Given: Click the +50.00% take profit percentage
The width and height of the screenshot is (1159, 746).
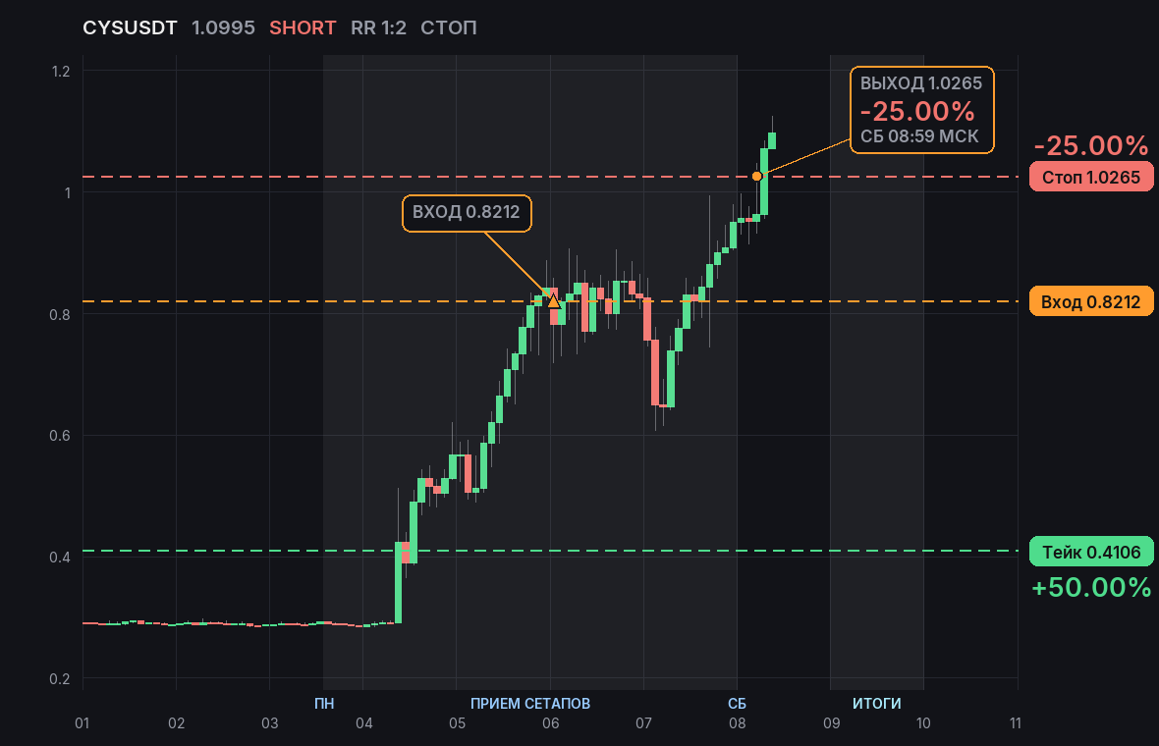Looking at the screenshot, I should coord(1091,587).
